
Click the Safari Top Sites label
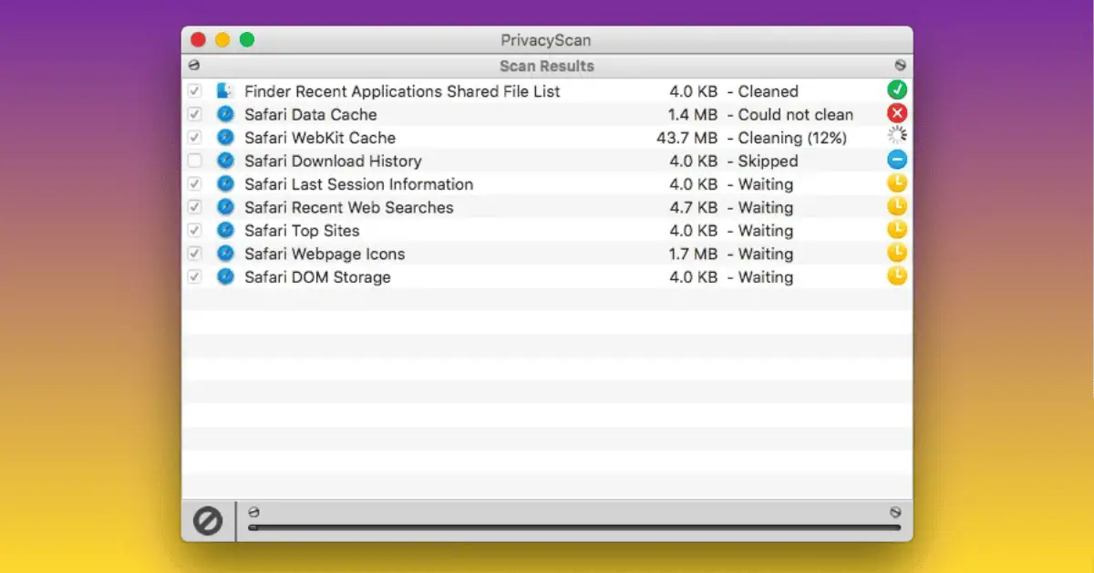tap(302, 230)
